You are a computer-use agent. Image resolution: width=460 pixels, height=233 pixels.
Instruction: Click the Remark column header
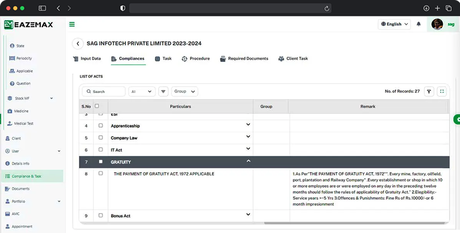tap(368, 107)
